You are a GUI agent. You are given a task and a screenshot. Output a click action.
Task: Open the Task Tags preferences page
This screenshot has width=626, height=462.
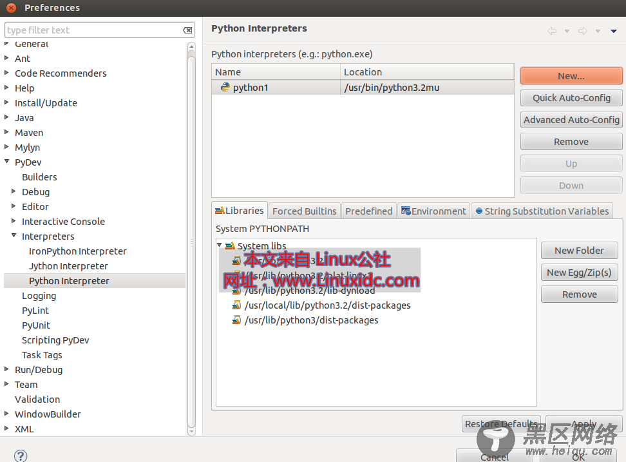(x=42, y=355)
